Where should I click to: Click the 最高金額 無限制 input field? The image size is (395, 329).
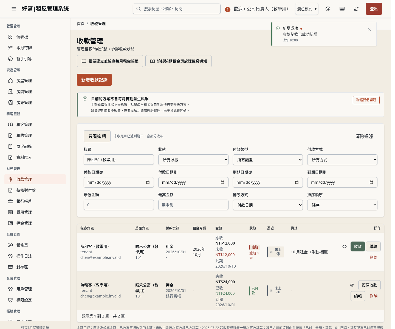click(x=193, y=205)
